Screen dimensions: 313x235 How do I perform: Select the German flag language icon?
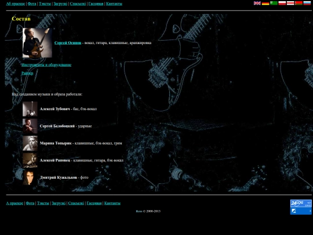265,3
